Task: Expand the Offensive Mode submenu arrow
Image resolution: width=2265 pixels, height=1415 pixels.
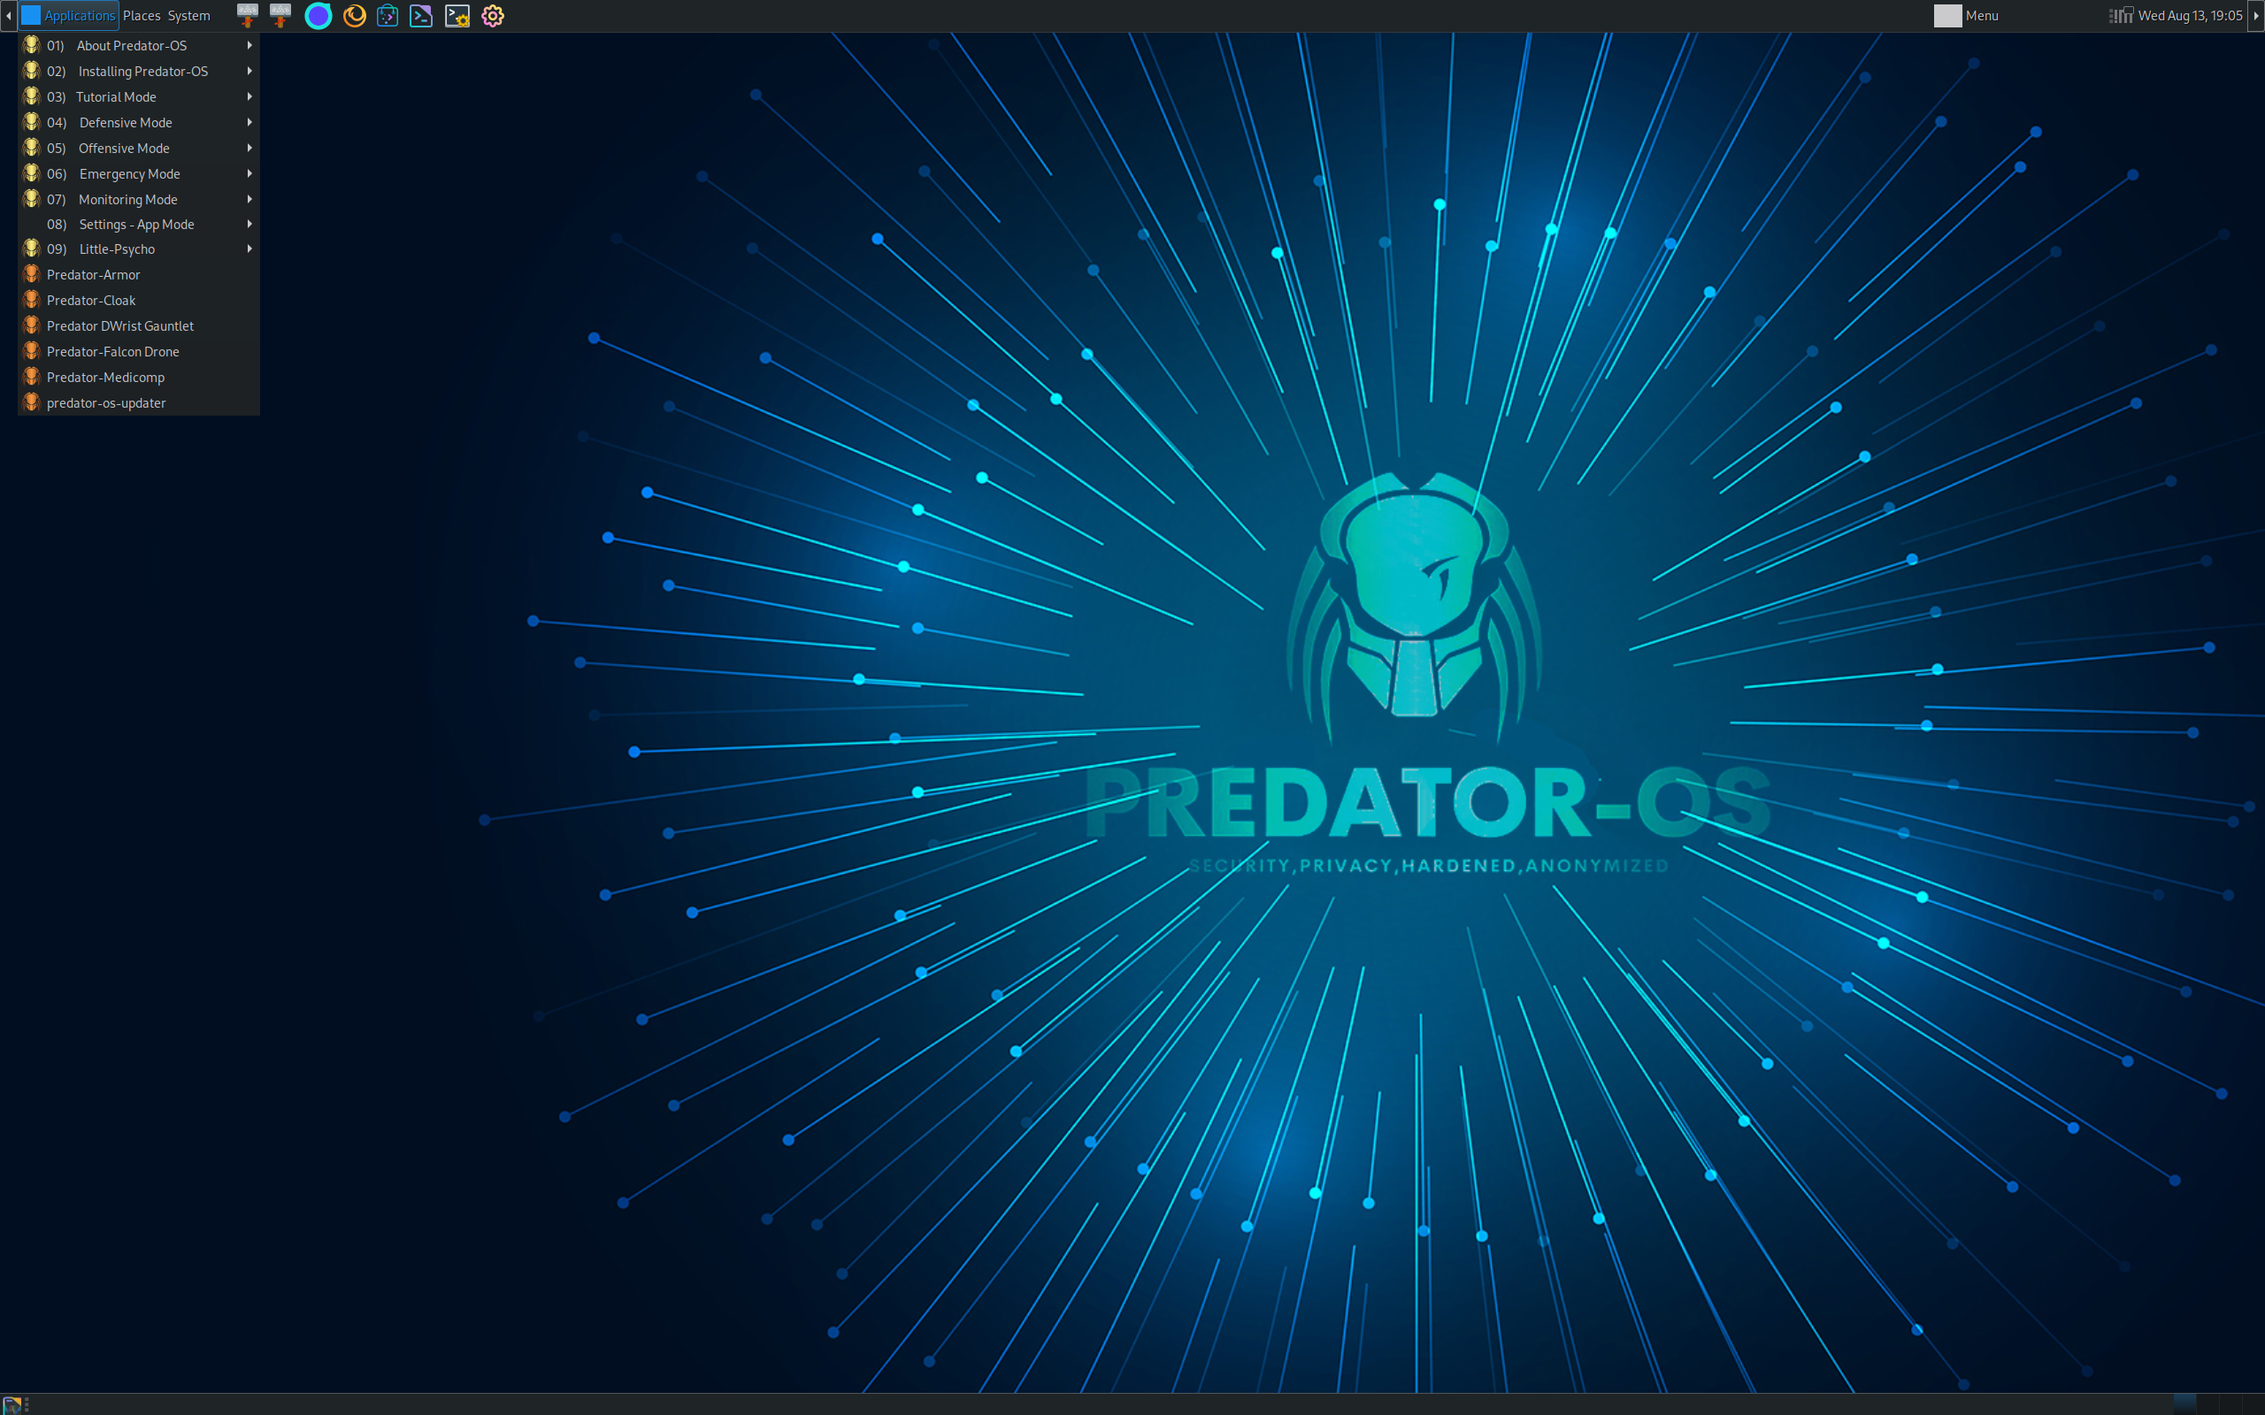Action: pyautogui.click(x=250, y=148)
